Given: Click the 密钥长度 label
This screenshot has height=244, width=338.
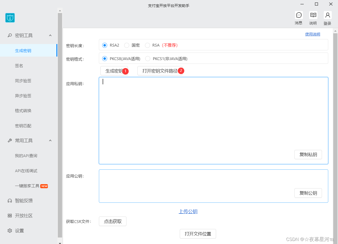Looking at the screenshot, I should [75, 46].
